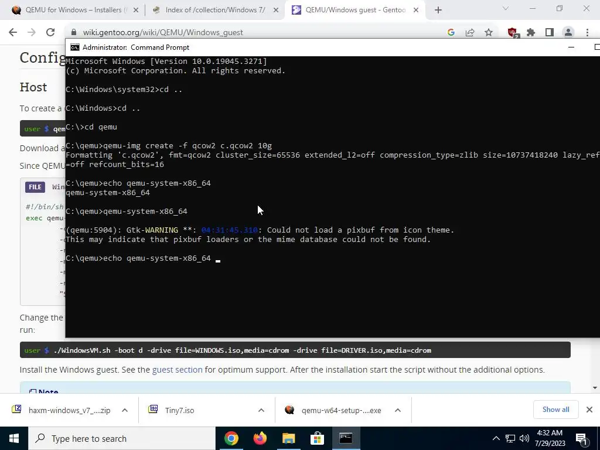The height and width of the screenshot is (450, 600).
Task: Minimize the Command Prompt window
Action: point(571,47)
